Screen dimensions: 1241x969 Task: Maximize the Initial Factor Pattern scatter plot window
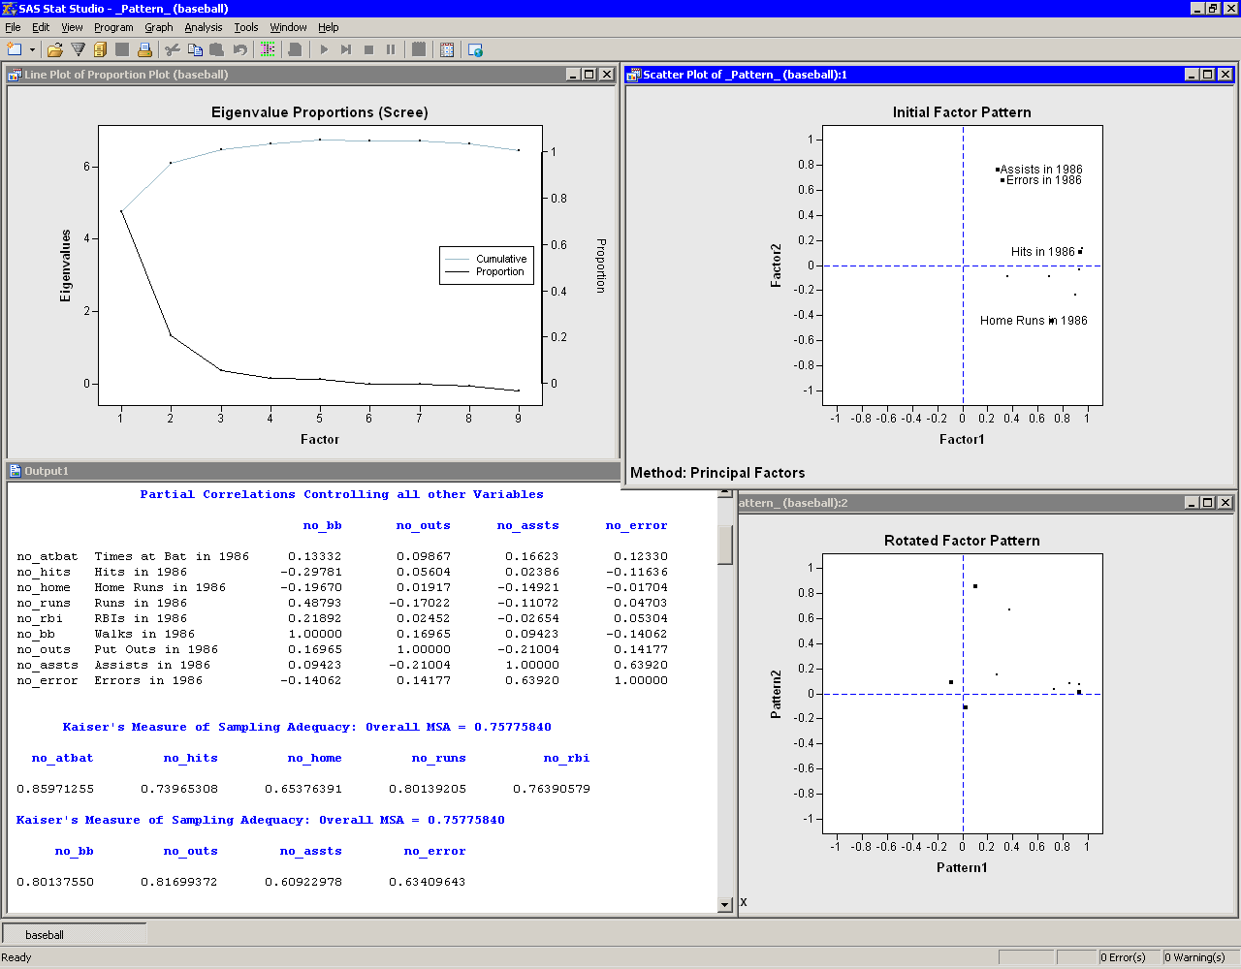1207,75
